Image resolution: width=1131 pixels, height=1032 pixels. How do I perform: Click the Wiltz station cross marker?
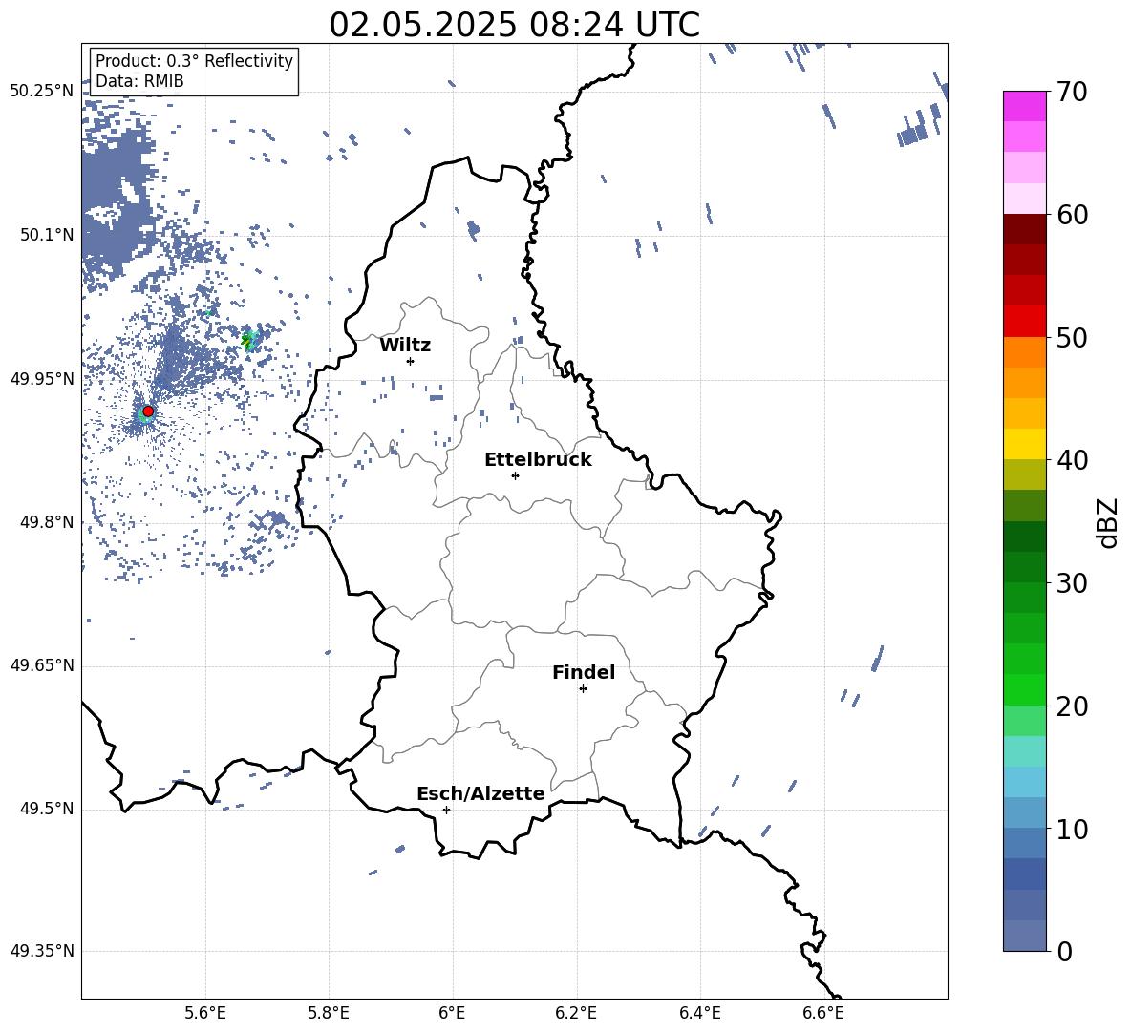pyautogui.click(x=410, y=361)
